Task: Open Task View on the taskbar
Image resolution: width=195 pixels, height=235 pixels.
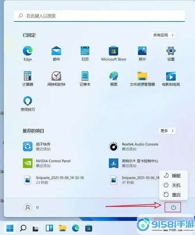Action: pyautogui.click(x=36, y=228)
